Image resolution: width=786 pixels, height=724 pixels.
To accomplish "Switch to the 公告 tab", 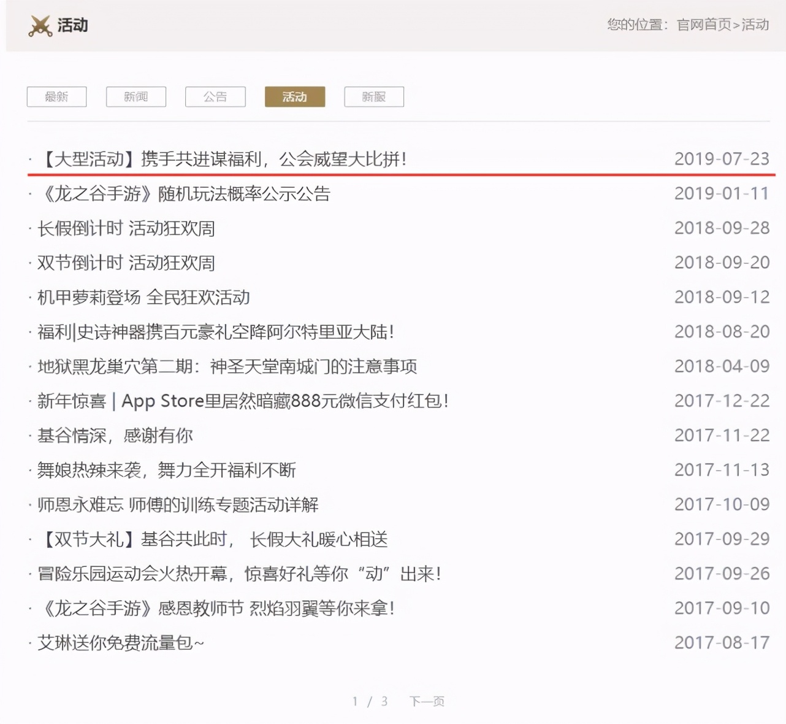I will [x=215, y=96].
